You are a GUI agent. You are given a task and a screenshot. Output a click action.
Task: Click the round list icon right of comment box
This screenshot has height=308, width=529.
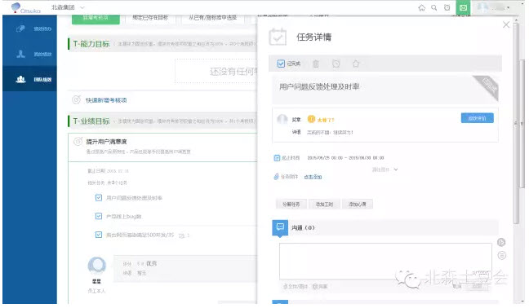click(x=502, y=256)
